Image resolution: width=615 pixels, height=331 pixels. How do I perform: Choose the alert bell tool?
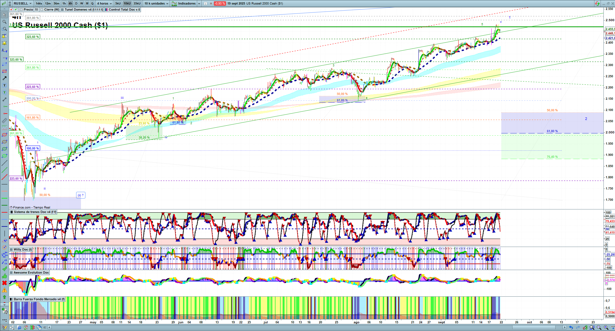4,43
